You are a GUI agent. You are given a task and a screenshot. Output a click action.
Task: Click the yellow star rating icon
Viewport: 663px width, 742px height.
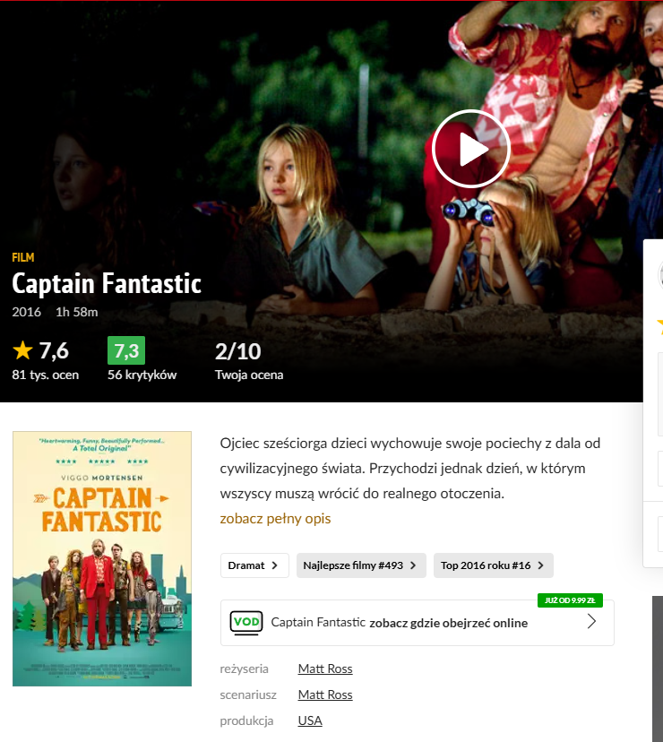coord(22,351)
